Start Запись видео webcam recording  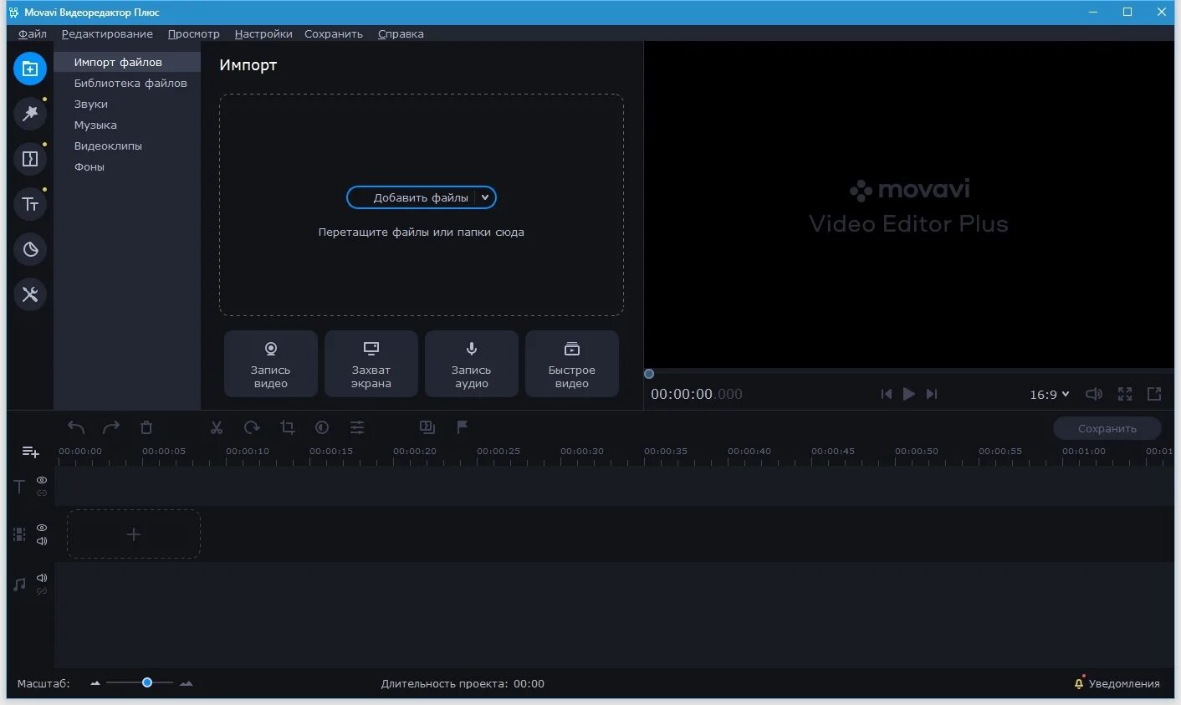point(271,364)
